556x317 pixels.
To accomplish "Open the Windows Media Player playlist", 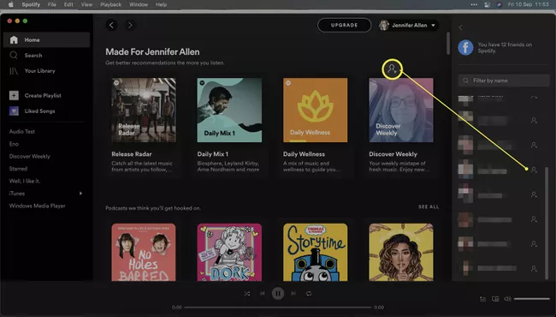I will (x=38, y=206).
